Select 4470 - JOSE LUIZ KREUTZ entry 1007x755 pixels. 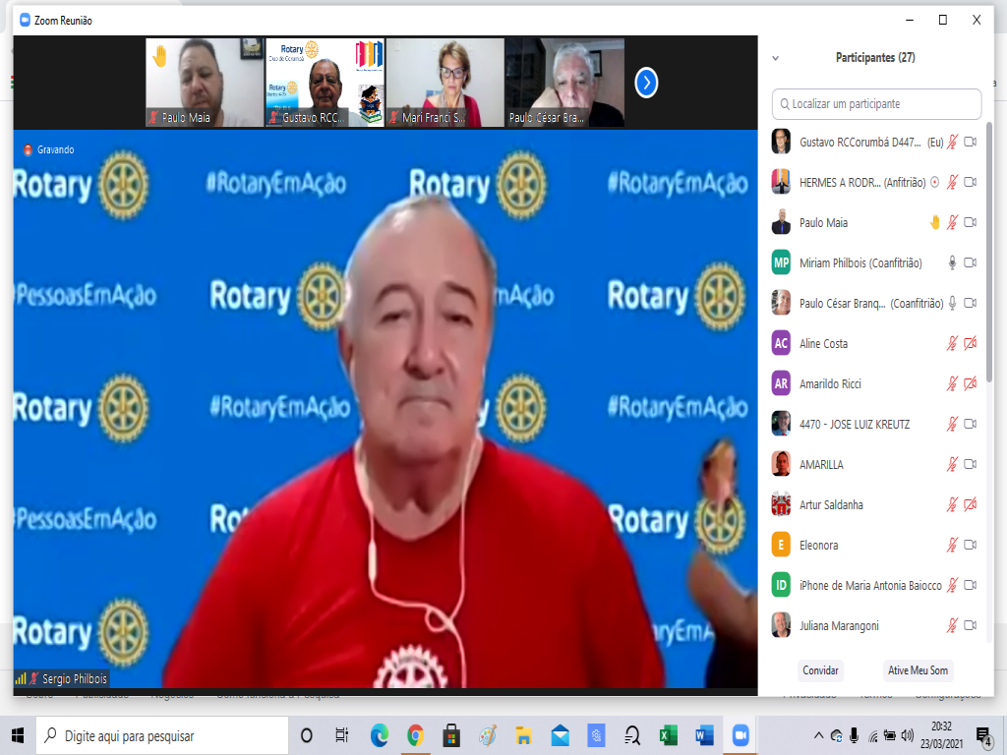coord(854,424)
